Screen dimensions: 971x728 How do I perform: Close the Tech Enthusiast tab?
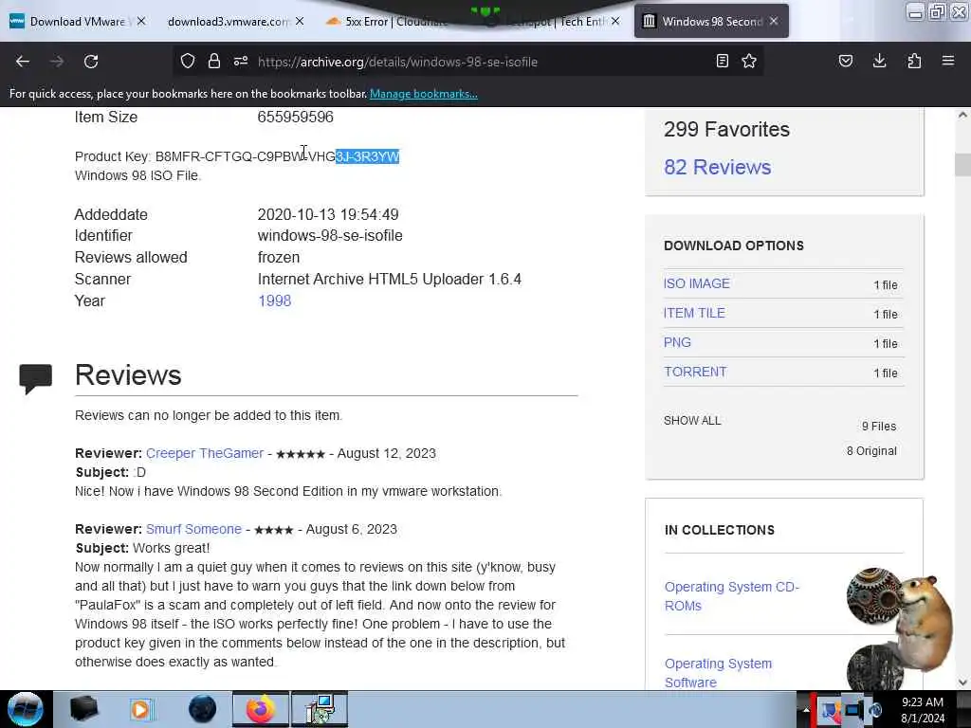click(x=615, y=21)
